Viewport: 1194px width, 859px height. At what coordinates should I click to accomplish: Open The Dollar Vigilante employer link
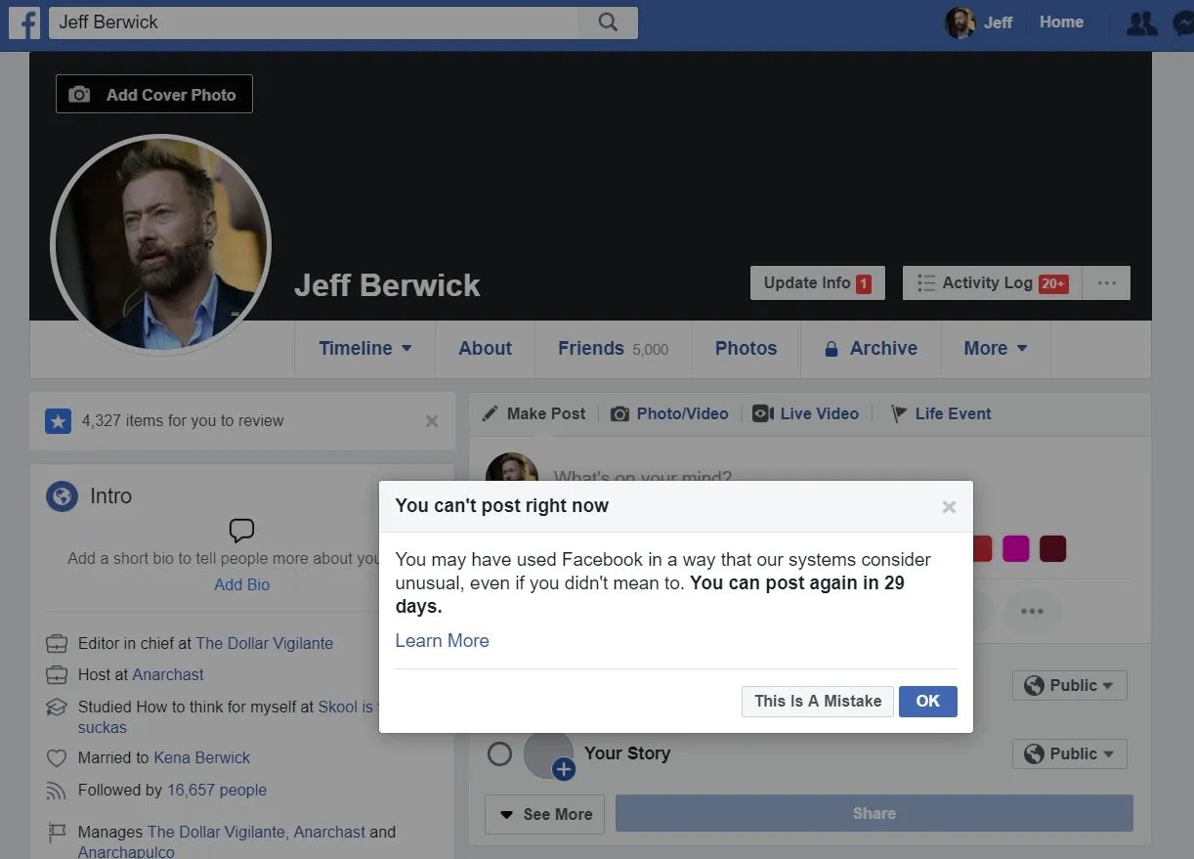click(265, 643)
